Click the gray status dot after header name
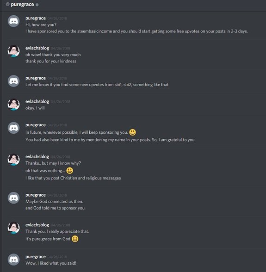The height and width of the screenshot is (272, 266). [x=37, y=5]
